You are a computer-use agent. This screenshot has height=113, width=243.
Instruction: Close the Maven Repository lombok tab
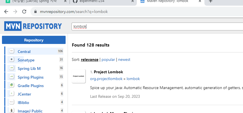click(200, 1)
